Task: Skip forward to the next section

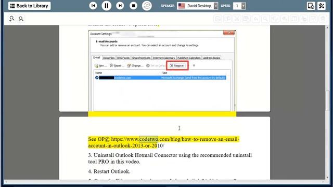Action: pos(120,6)
